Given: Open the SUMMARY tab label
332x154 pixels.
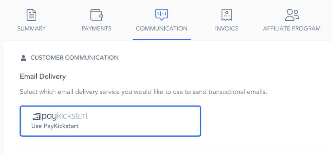Looking at the screenshot, I should click(31, 28).
